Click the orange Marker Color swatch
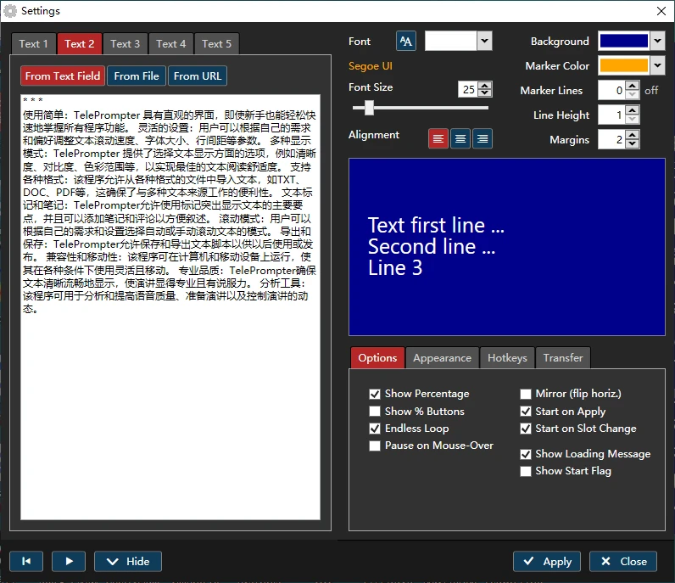The image size is (675, 583). tap(624, 65)
